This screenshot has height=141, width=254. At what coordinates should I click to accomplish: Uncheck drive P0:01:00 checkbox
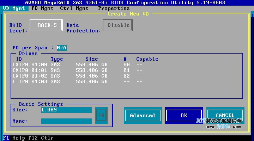[x=17, y=65]
